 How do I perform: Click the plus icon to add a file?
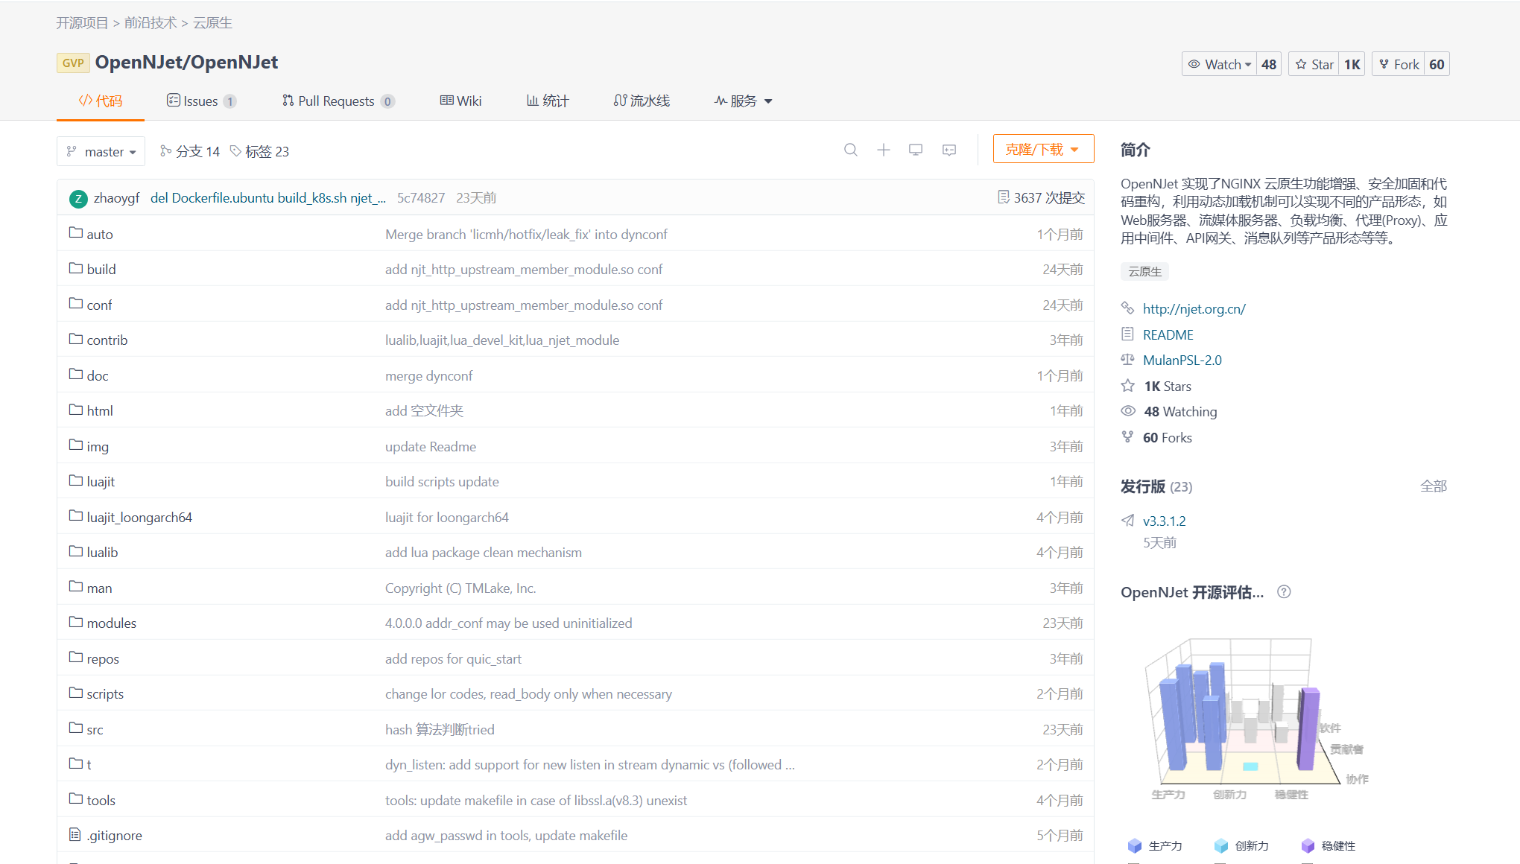click(x=883, y=150)
